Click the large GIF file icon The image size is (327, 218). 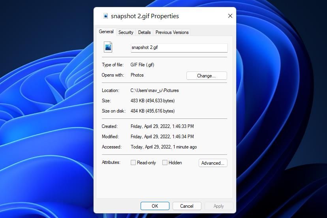coord(108,47)
